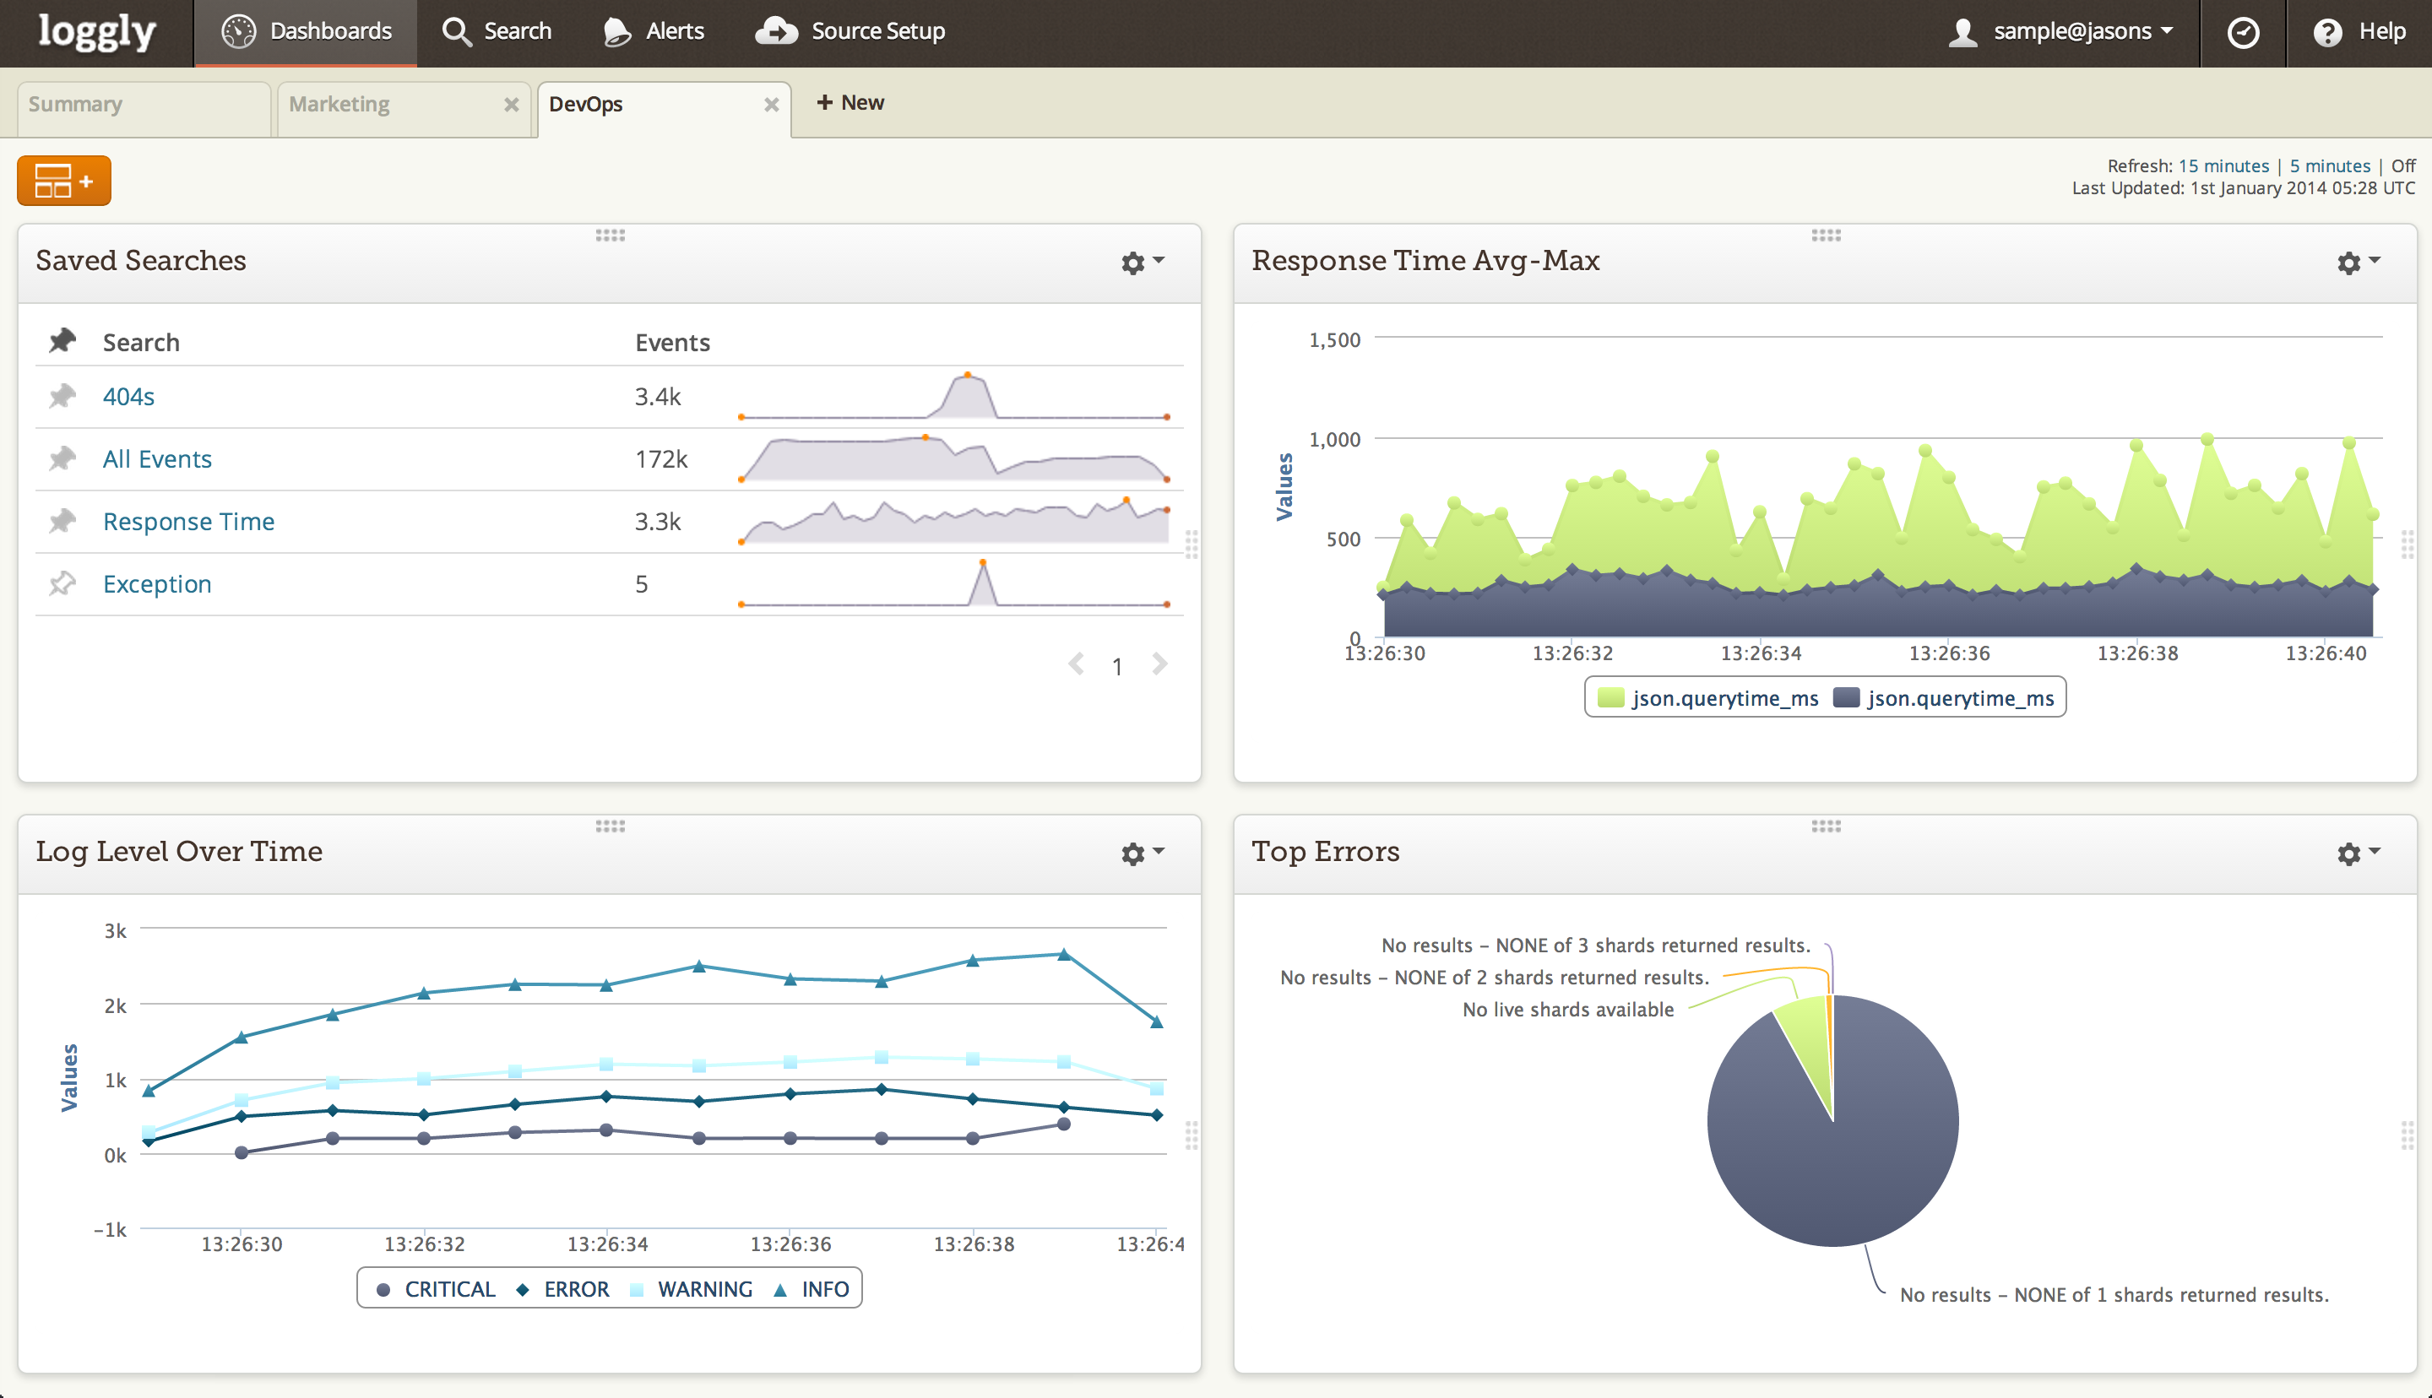Image resolution: width=2432 pixels, height=1398 pixels.
Task: Click the Search column header
Action: (141, 343)
